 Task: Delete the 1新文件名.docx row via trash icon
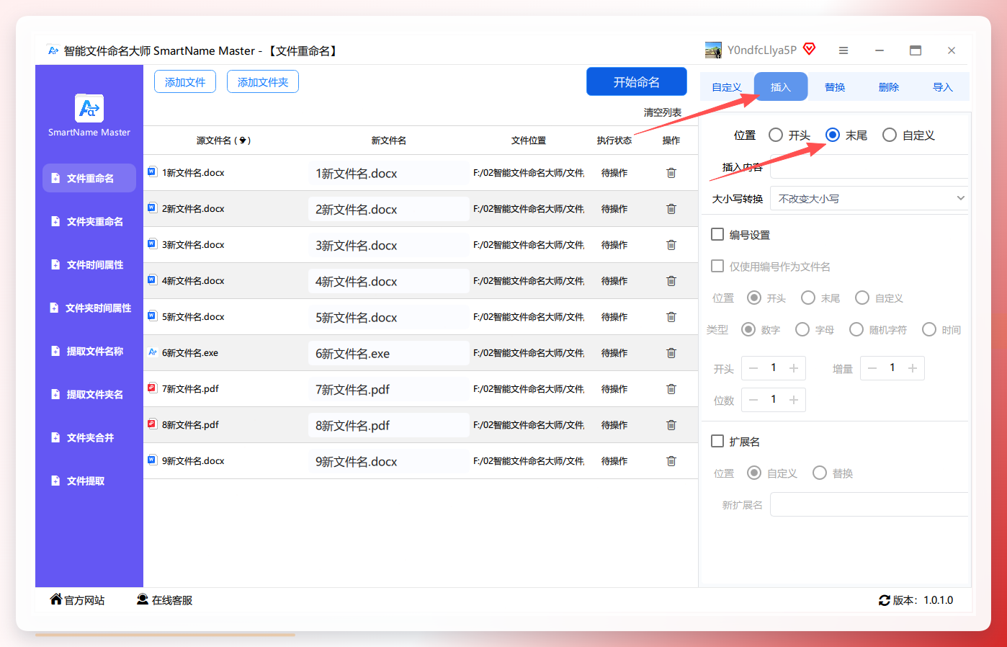671,173
